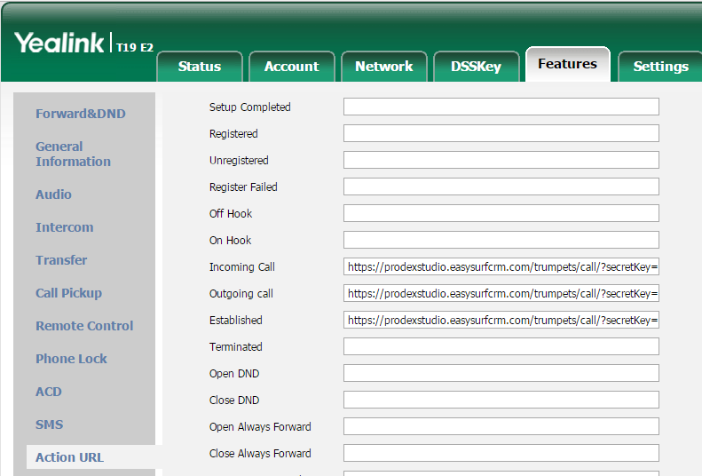Focus the Incoming Call URL field
Image resolution: width=702 pixels, height=476 pixels.
coord(501,266)
